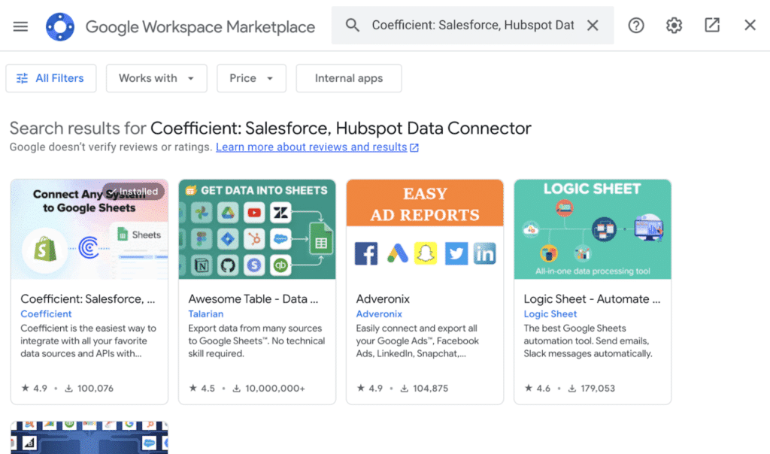Image resolution: width=770 pixels, height=454 pixels.
Task: Expand the Works with dropdown
Action: 156,78
